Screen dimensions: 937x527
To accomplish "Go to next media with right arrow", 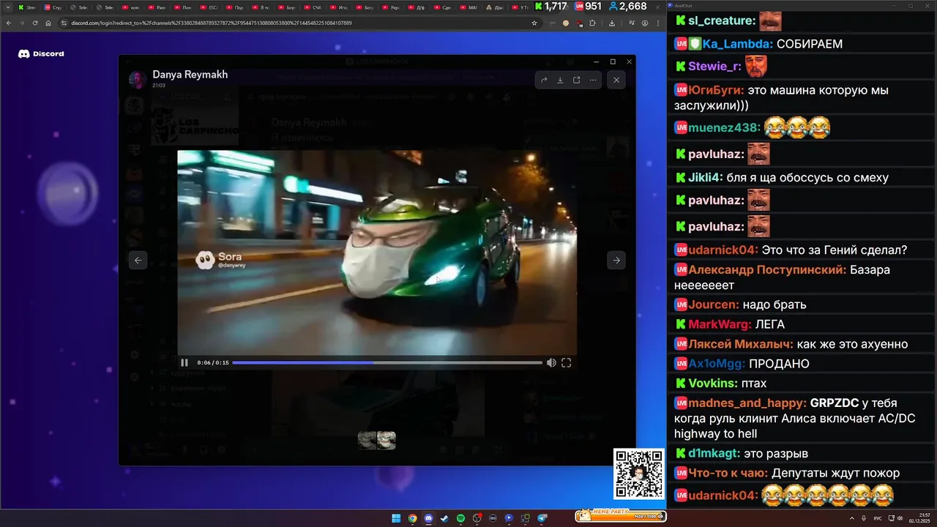I will pos(616,260).
